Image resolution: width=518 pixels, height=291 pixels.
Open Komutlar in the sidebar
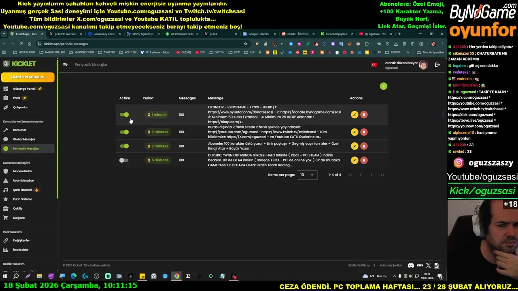coord(28,130)
